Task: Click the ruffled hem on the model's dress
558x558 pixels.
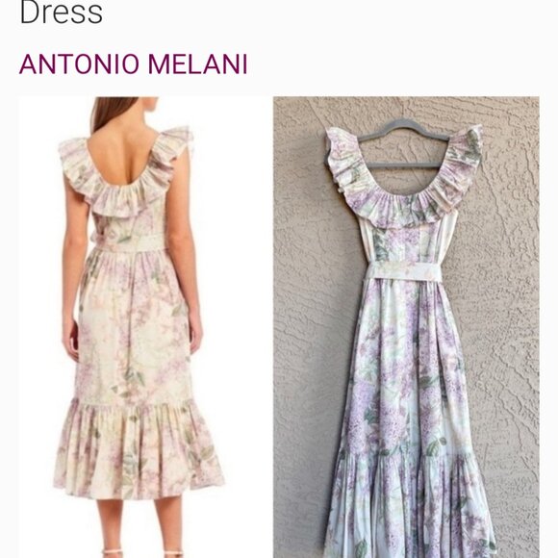Action: pyautogui.click(x=139, y=450)
